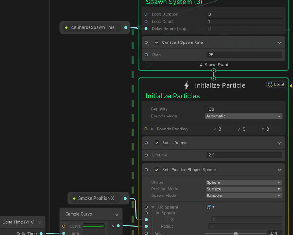Click the Lifetime input port circle
This screenshot has width=293, height=235.
[146, 155]
